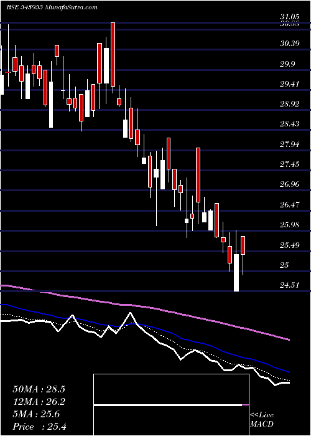Screen dimensions: 311x436
Task: Click the 28.92 price axis label
Action: pyautogui.click(x=289, y=104)
